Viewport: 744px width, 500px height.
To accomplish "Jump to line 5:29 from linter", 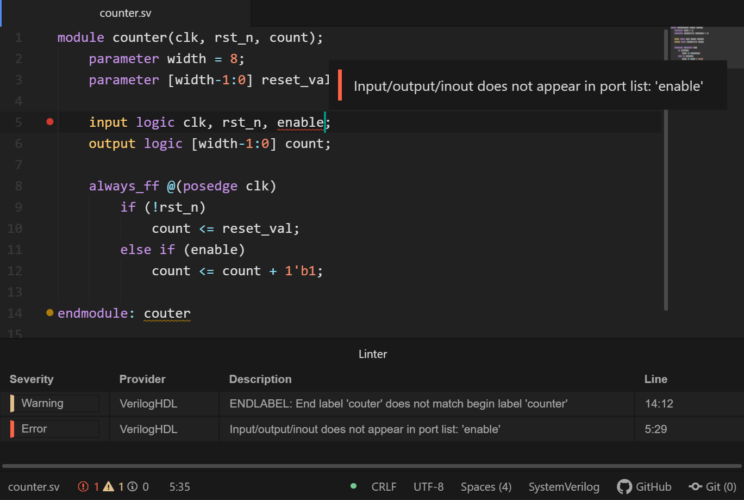I will pos(655,429).
